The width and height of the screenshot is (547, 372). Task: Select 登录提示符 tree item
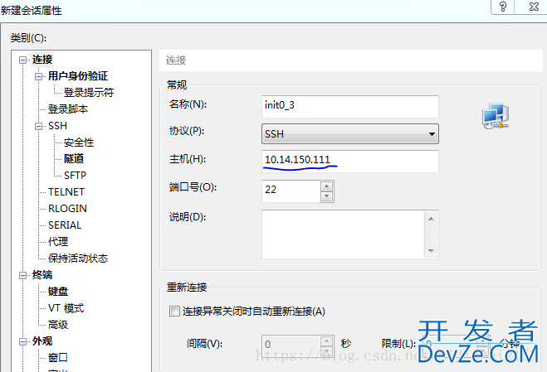click(89, 92)
